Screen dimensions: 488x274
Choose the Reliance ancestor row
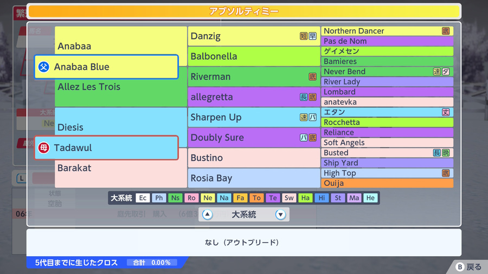coord(387,132)
